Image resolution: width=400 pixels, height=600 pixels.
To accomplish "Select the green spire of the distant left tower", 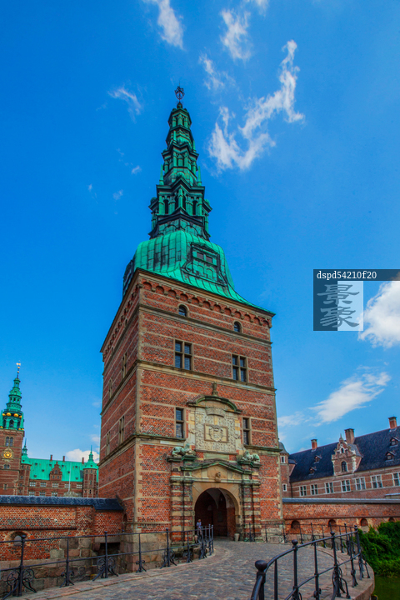I will [13, 398].
